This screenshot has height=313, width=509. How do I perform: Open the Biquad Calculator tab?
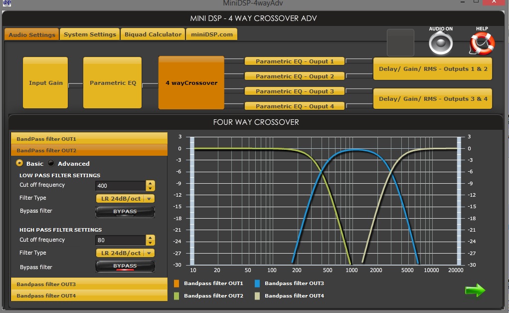pyautogui.click(x=153, y=34)
